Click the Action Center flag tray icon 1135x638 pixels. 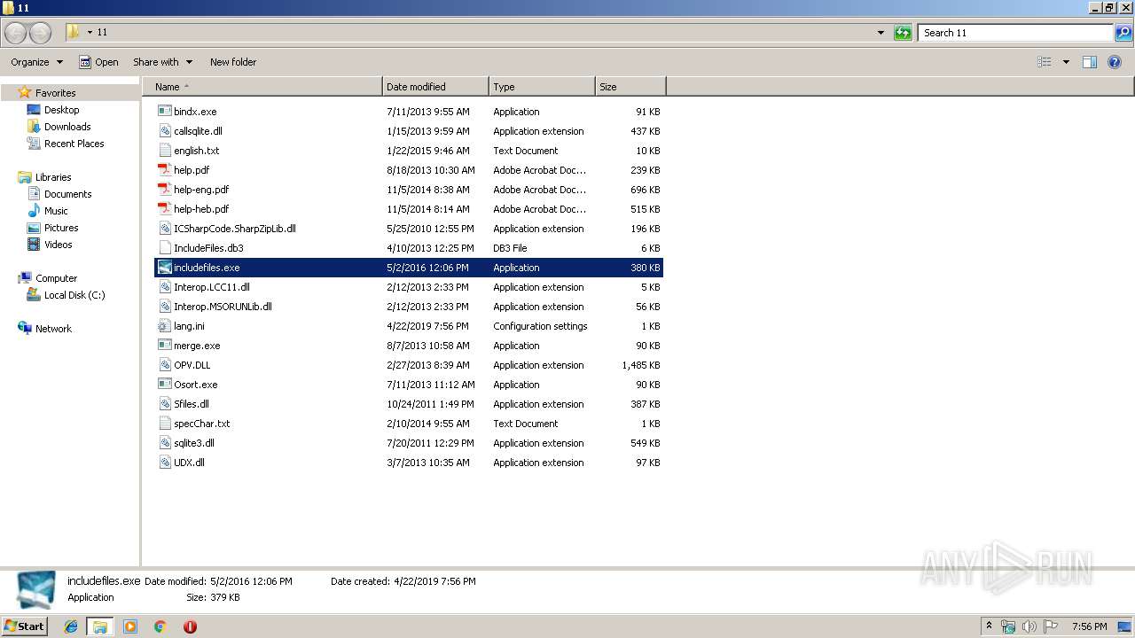1050,626
